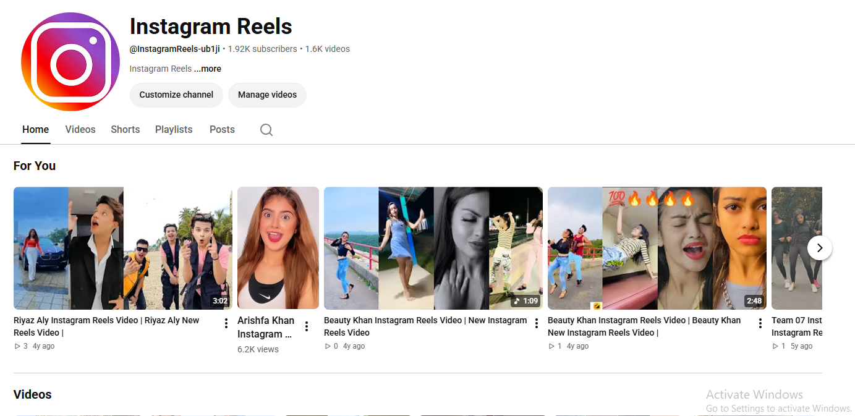The height and width of the screenshot is (416, 855).
Task: Click the For You section heading
Action: pyautogui.click(x=35, y=166)
